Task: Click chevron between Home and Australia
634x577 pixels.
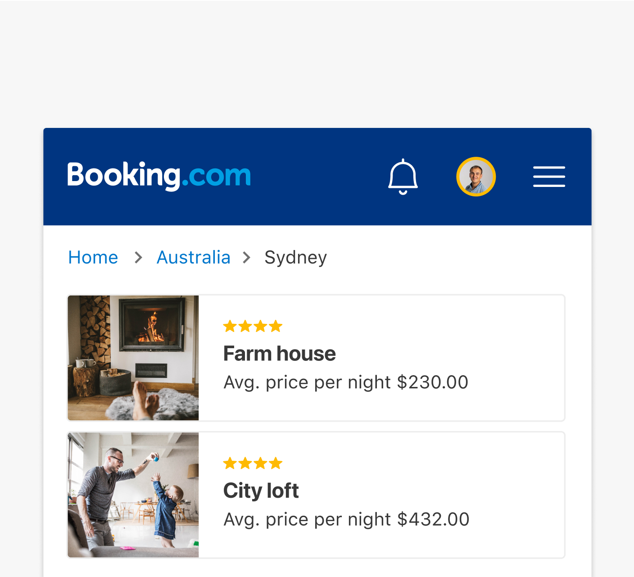Action: [138, 258]
